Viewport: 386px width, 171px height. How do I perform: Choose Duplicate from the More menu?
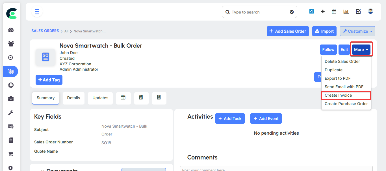coord(333,70)
